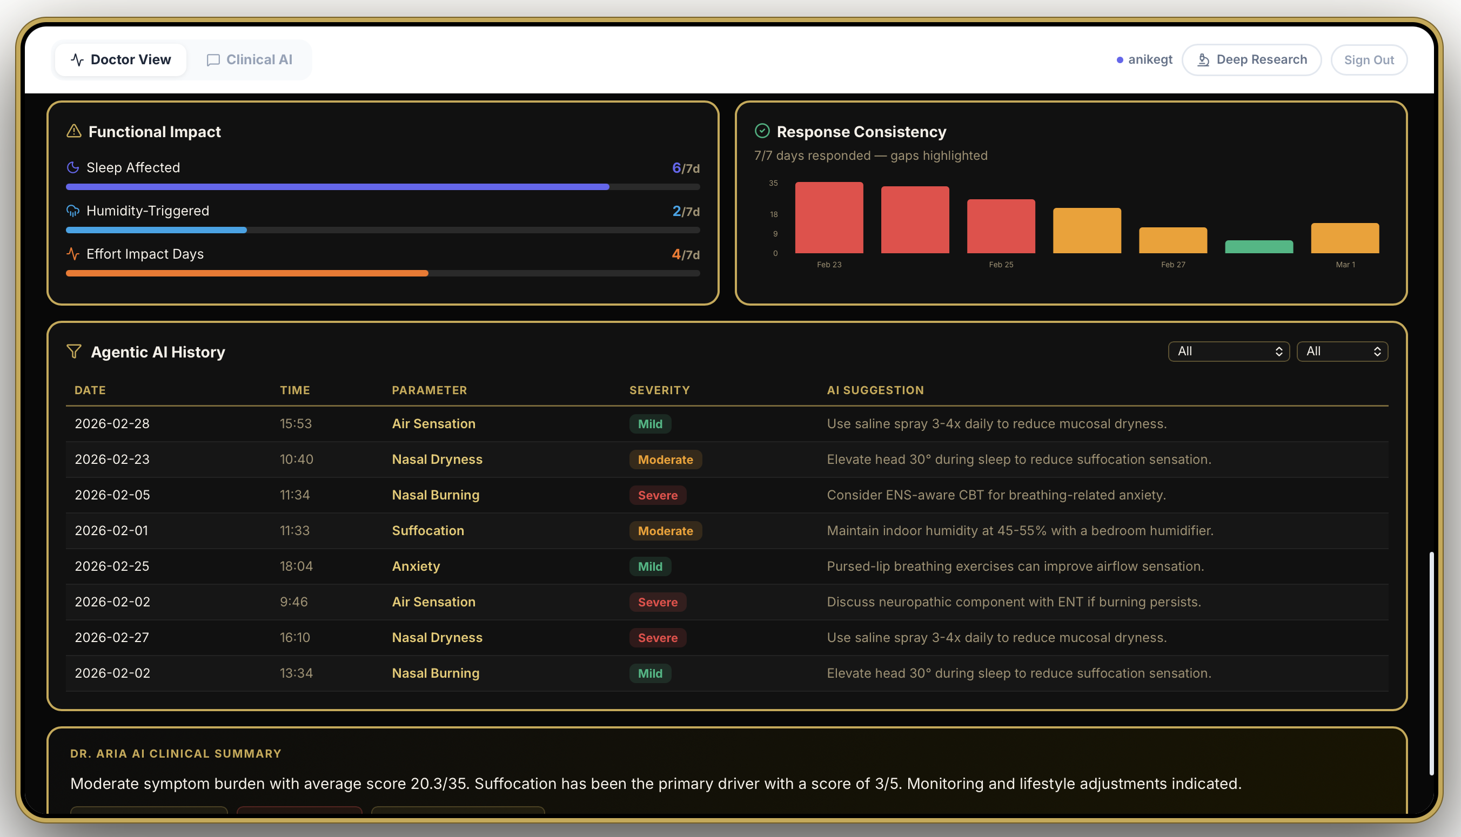Click the cloud rain icon by Humidity-Triggered

(x=73, y=211)
